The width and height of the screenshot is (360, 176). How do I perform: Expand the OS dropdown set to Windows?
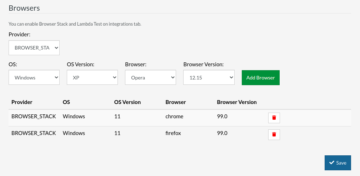(34, 78)
